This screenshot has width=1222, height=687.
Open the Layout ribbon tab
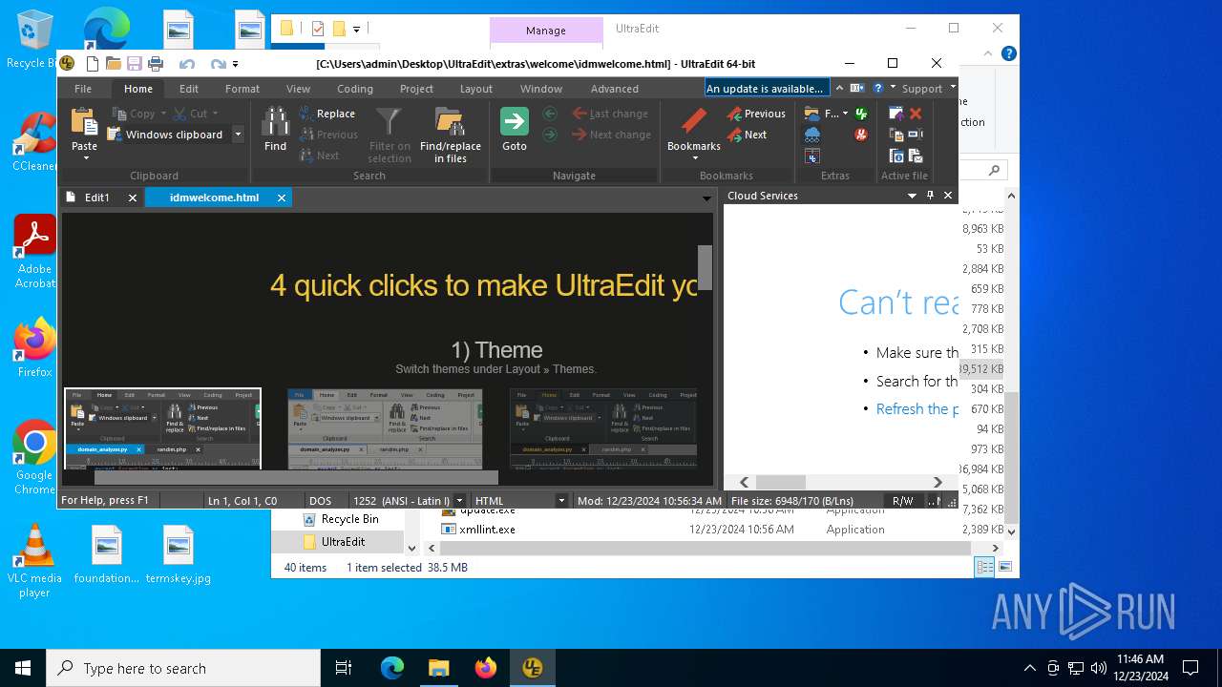(476, 88)
